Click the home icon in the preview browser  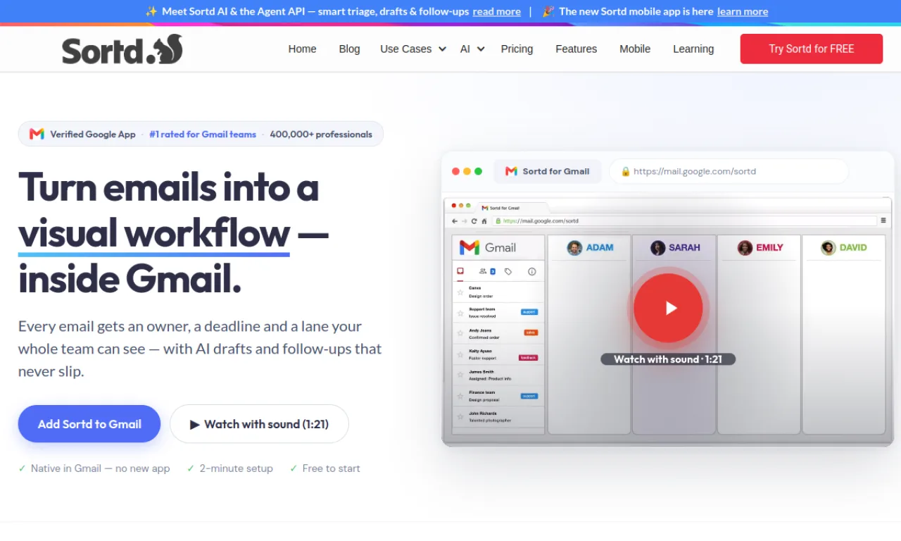pos(484,220)
